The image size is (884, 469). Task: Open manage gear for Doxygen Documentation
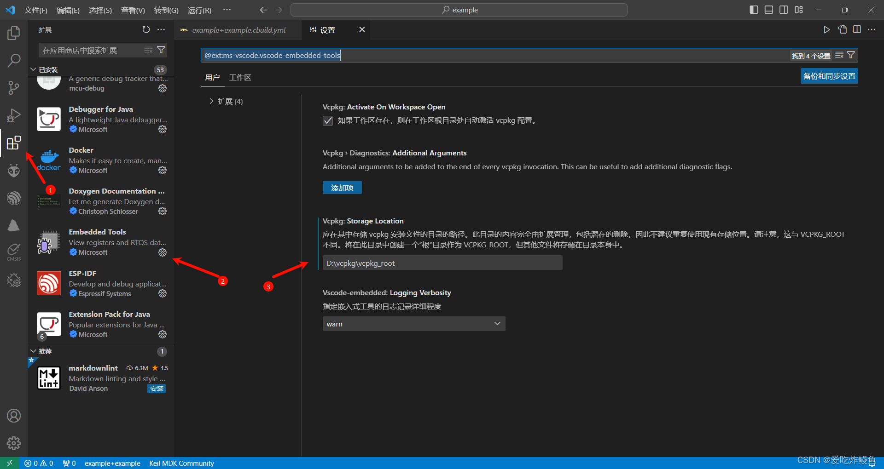[x=163, y=211]
